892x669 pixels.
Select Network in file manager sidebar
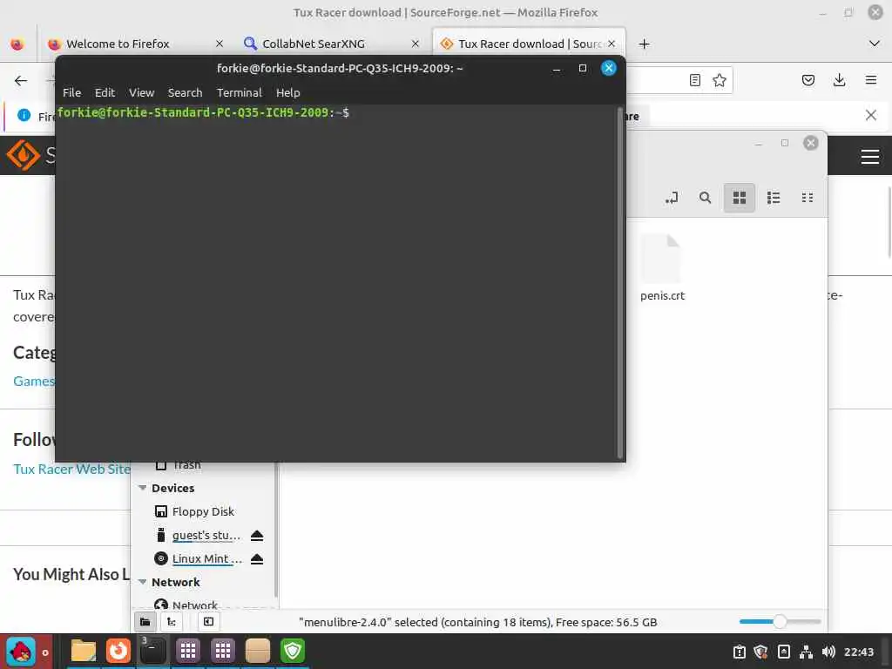194,605
